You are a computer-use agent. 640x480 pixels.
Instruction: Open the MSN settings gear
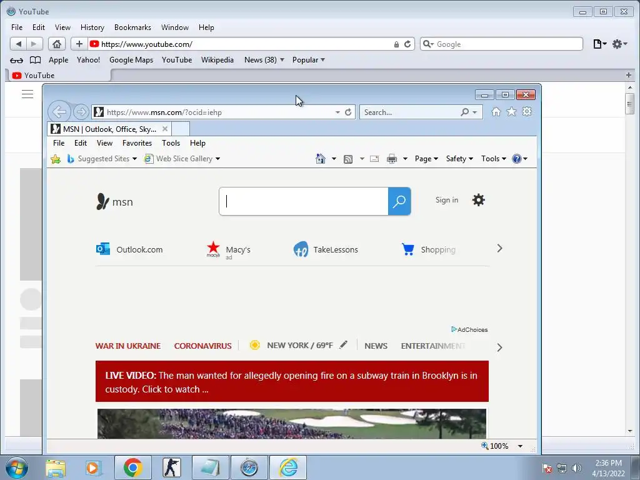478,200
